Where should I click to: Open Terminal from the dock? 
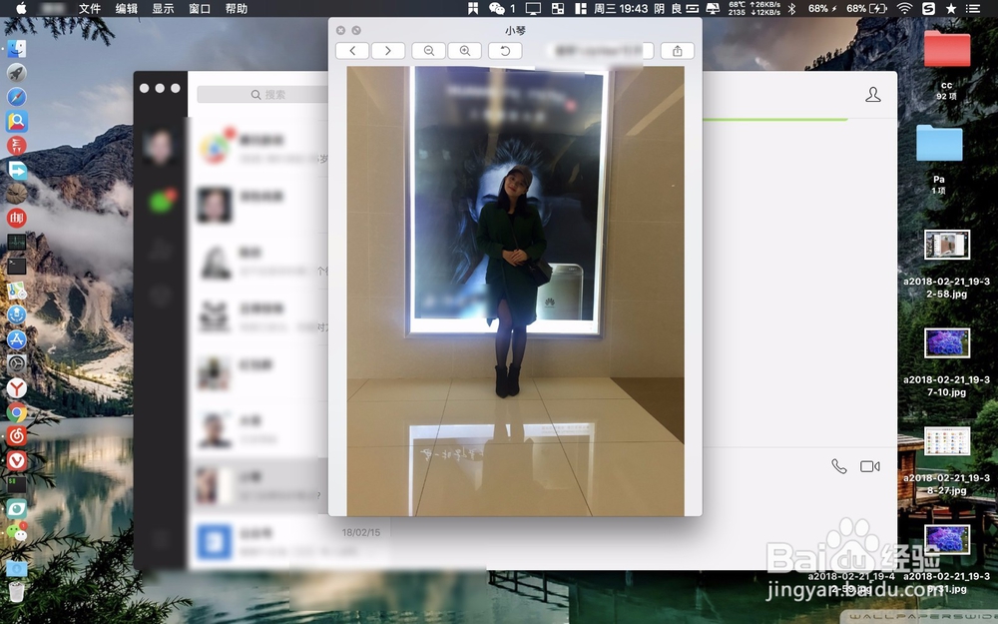coord(17,267)
